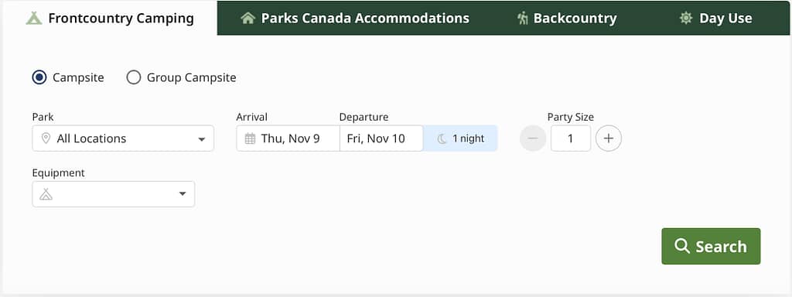
Task: Select the Campsite radio button
Action: (39, 77)
